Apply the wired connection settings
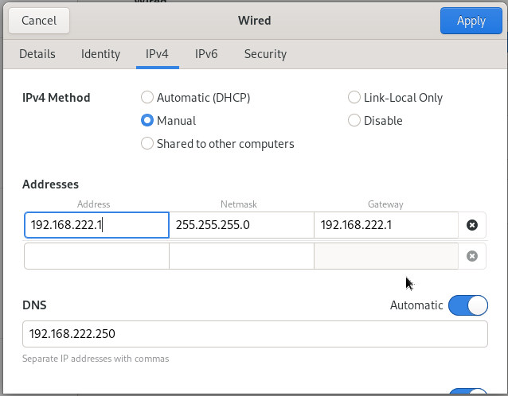Viewport: 508px width, 396px height. [x=471, y=21]
